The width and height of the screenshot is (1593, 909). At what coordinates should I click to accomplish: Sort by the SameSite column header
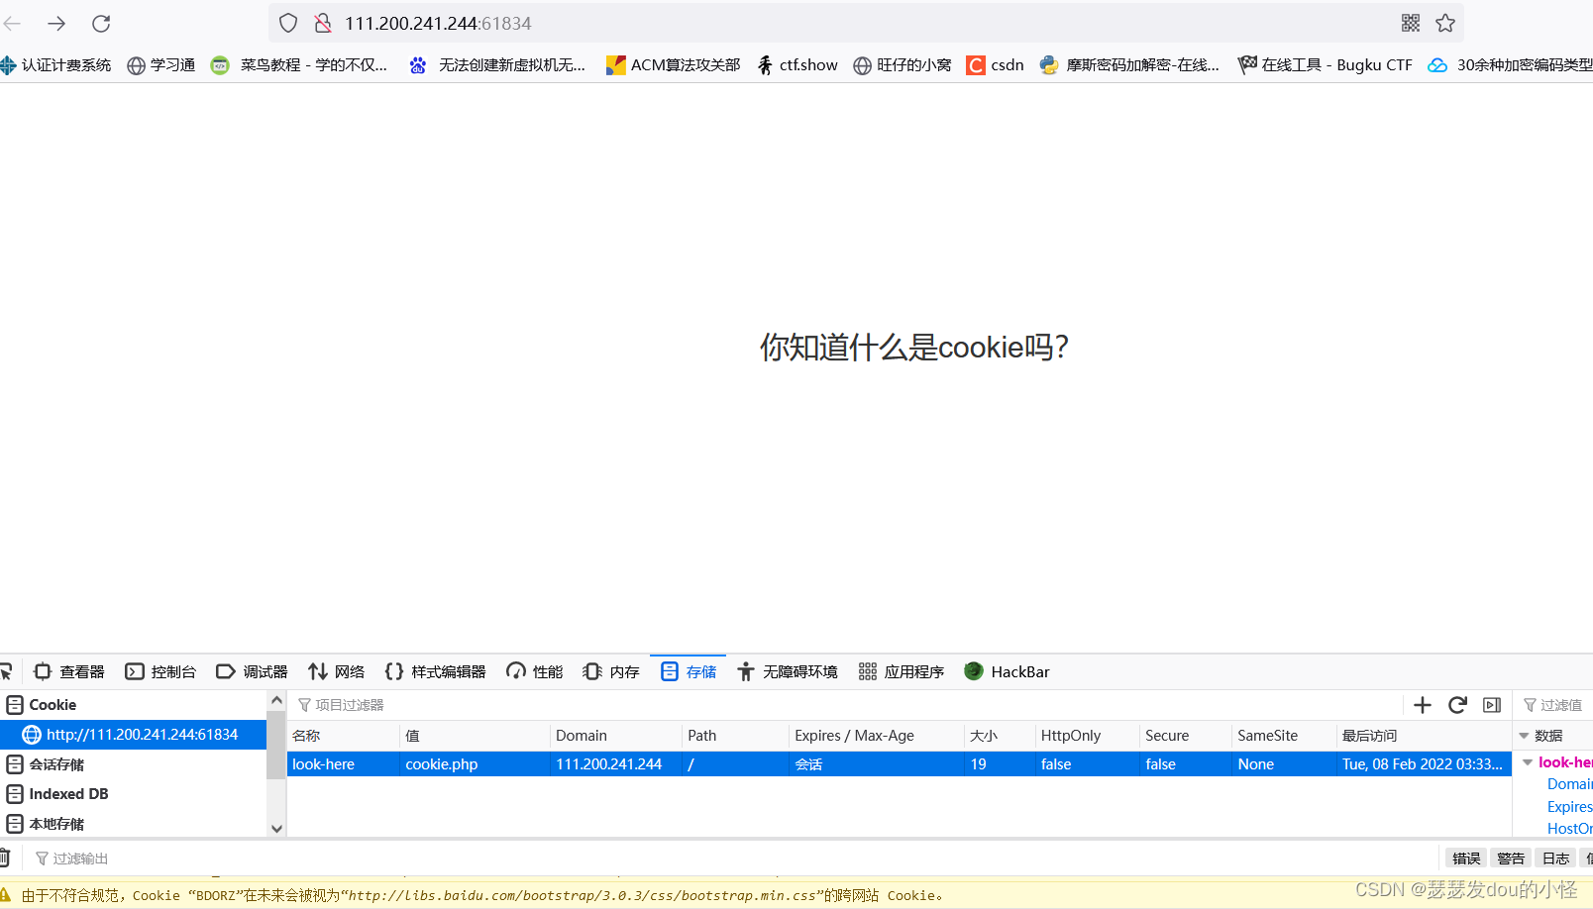[1284, 736]
